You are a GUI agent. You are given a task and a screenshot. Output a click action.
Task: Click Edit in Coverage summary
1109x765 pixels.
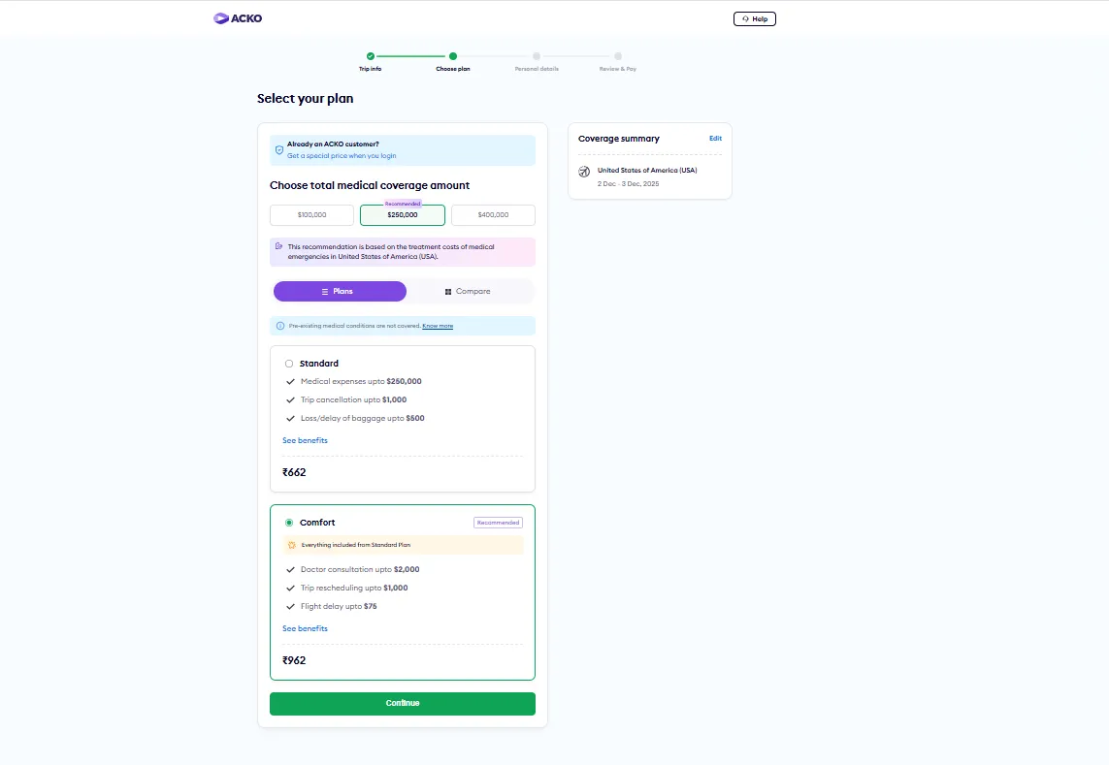pyautogui.click(x=715, y=139)
